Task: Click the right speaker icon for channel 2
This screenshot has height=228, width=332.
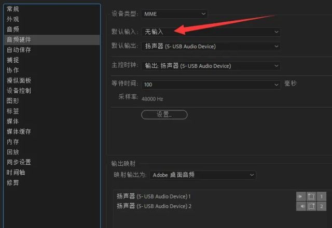Action: pyautogui.click(x=301, y=206)
